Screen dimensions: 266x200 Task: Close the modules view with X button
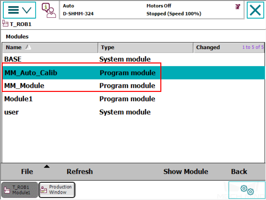tap(255, 10)
